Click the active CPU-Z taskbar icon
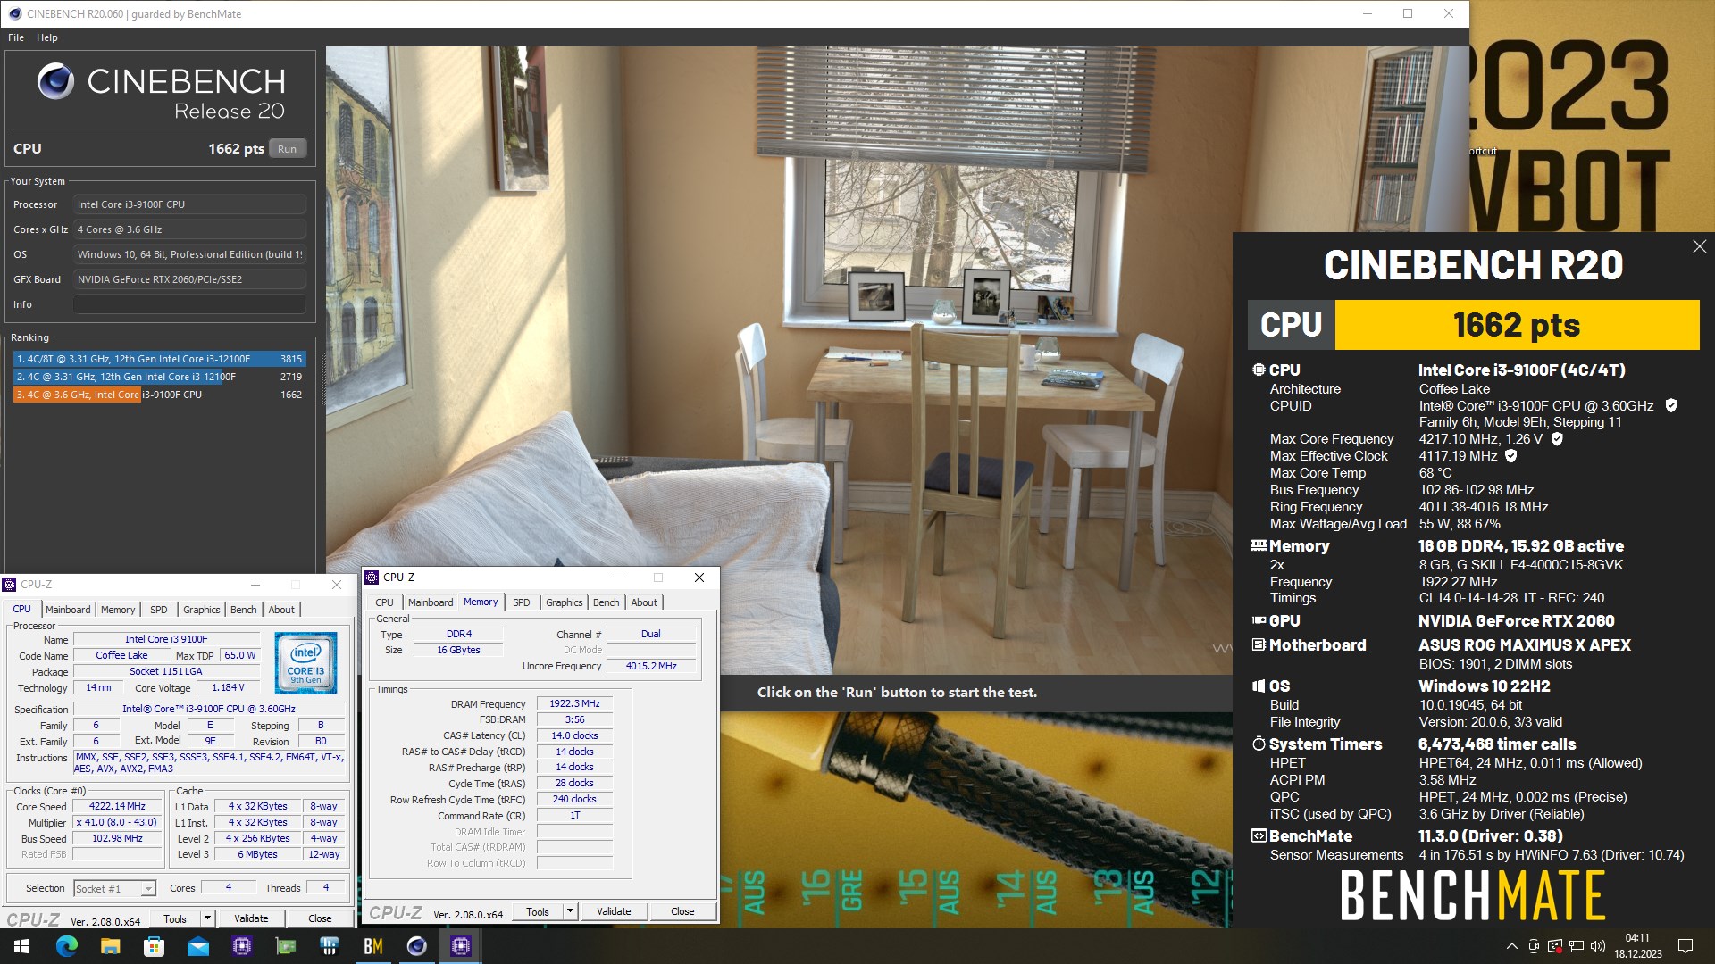The width and height of the screenshot is (1715, 964). pyautogui.click(x=460, y=946)
